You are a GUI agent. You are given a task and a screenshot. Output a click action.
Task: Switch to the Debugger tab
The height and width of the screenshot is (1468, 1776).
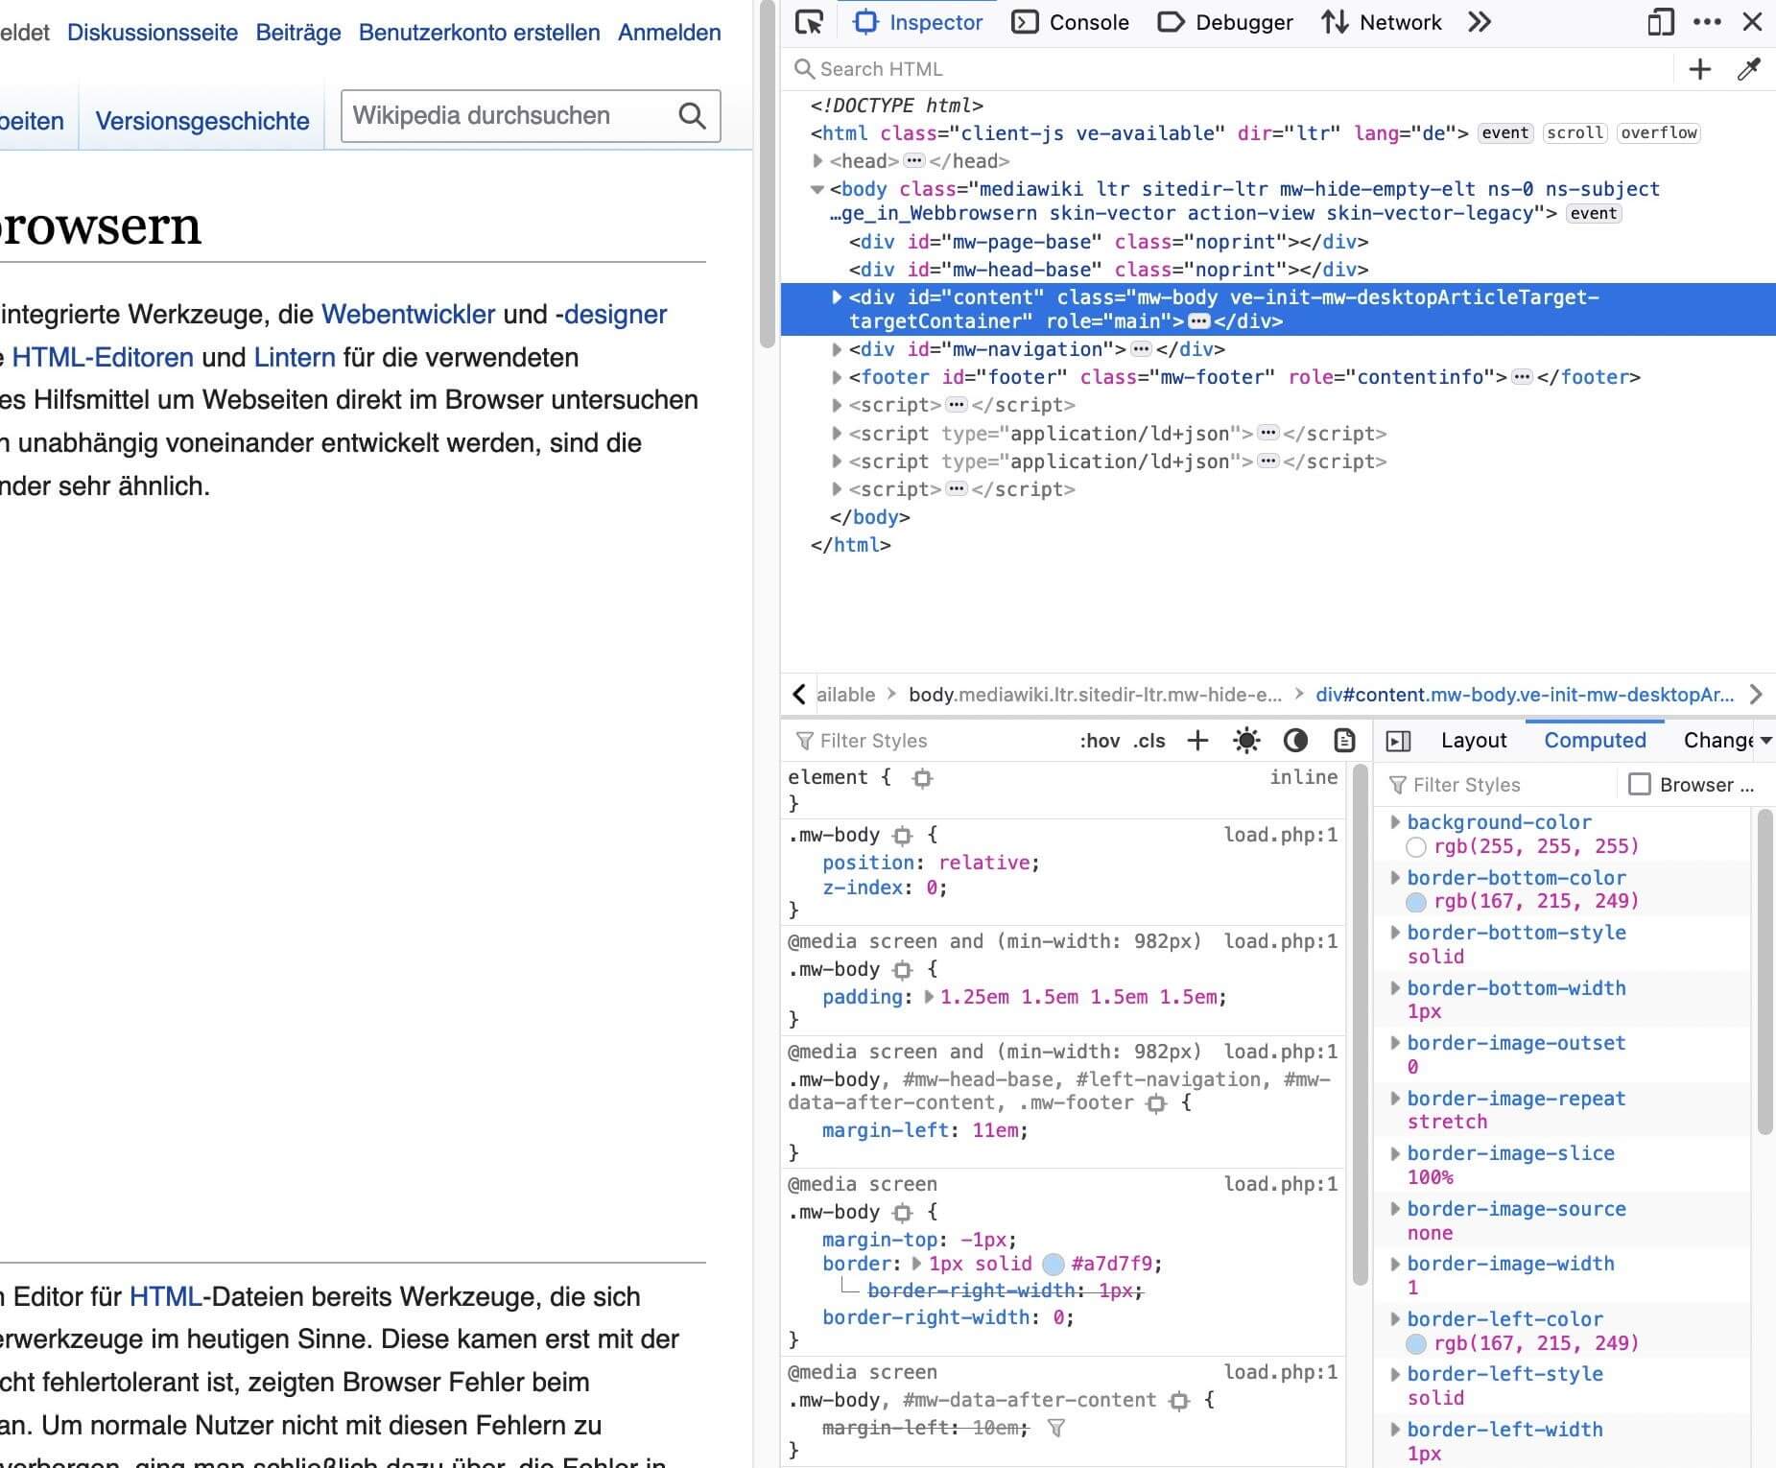click(x=1225, y=22)
